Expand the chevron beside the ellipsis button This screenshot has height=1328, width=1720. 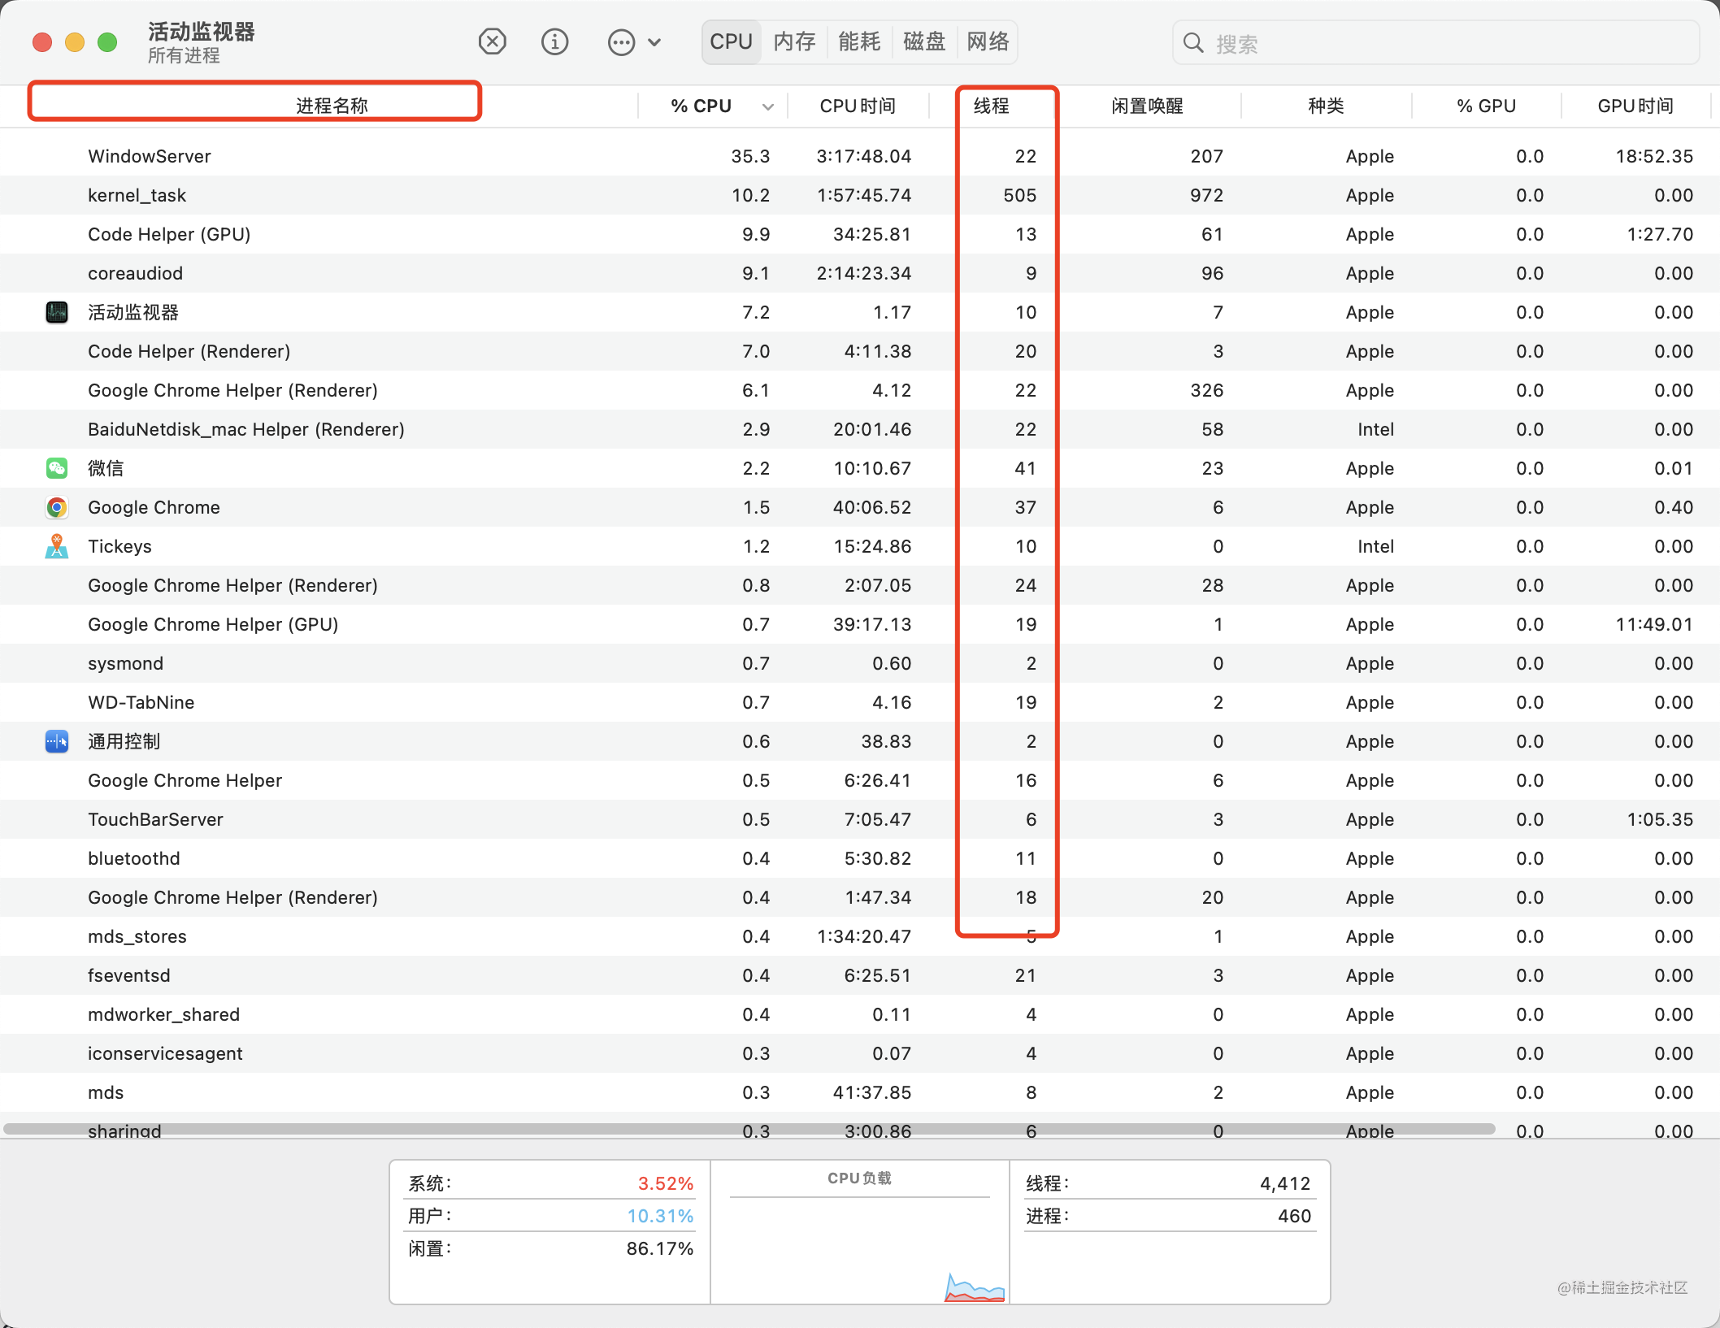(654, 42)
